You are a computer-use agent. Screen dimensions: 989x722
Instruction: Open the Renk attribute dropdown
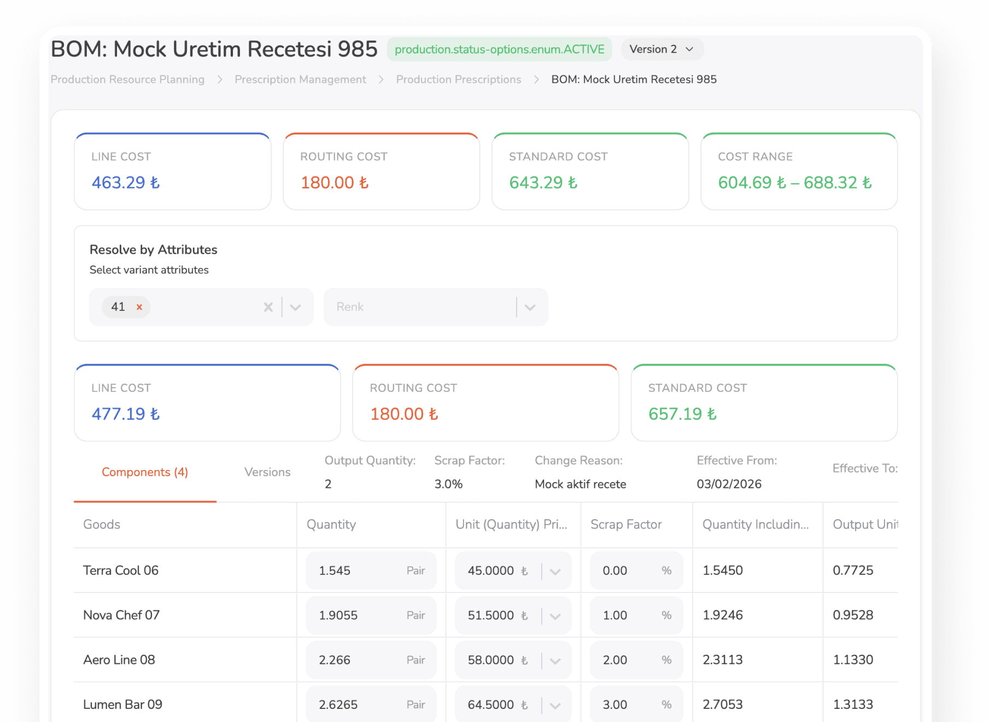pos(530,307)
